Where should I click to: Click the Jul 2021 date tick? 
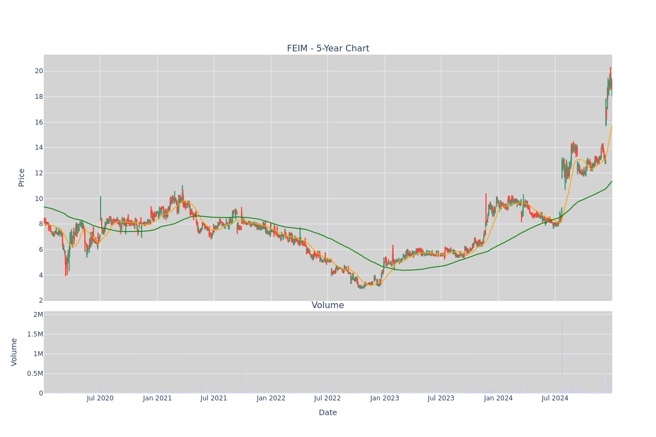214,398
